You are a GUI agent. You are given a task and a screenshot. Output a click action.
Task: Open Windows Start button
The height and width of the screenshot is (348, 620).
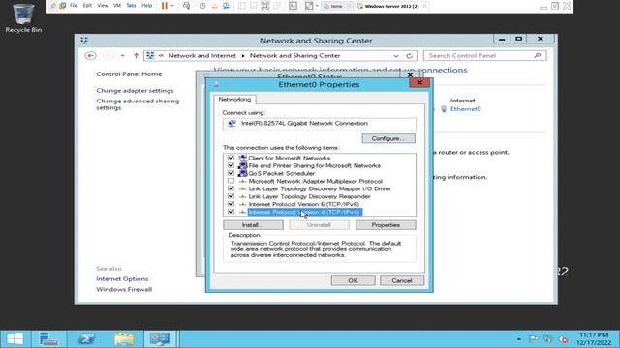15,339
